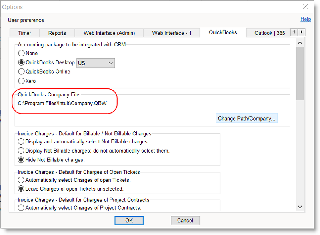Select Xero accounting package
The width and height of the screenshot is (320, 235).
click(22, 81)
